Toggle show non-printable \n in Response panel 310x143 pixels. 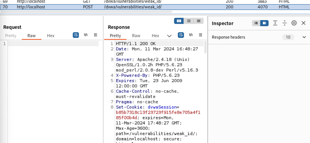(191, 35)
